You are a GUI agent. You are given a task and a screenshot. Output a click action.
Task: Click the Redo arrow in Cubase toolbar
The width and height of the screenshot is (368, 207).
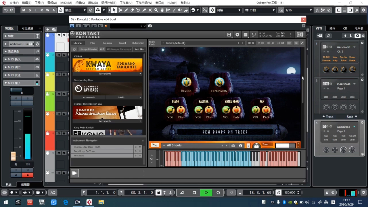pyautogui.click(x=11, y=10)
